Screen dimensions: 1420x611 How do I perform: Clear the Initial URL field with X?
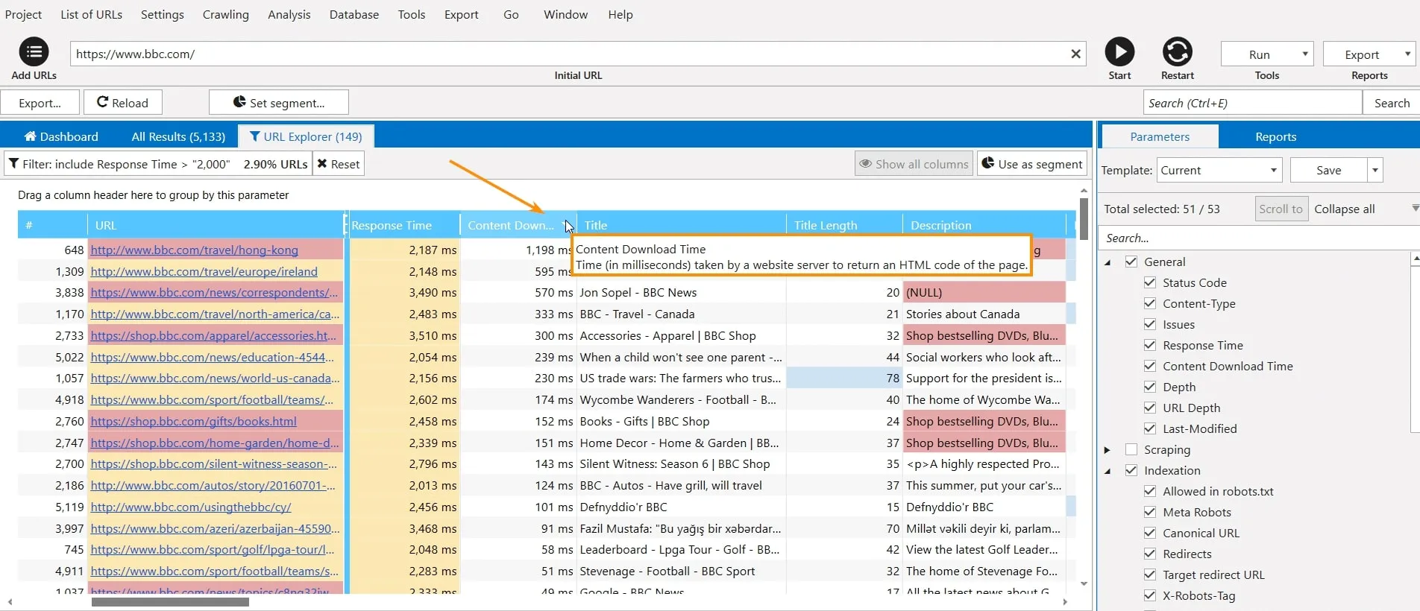[1075, 54]
